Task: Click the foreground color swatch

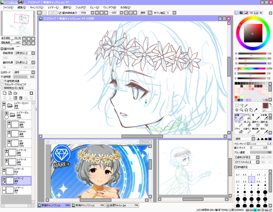Action: coord(266,106)
